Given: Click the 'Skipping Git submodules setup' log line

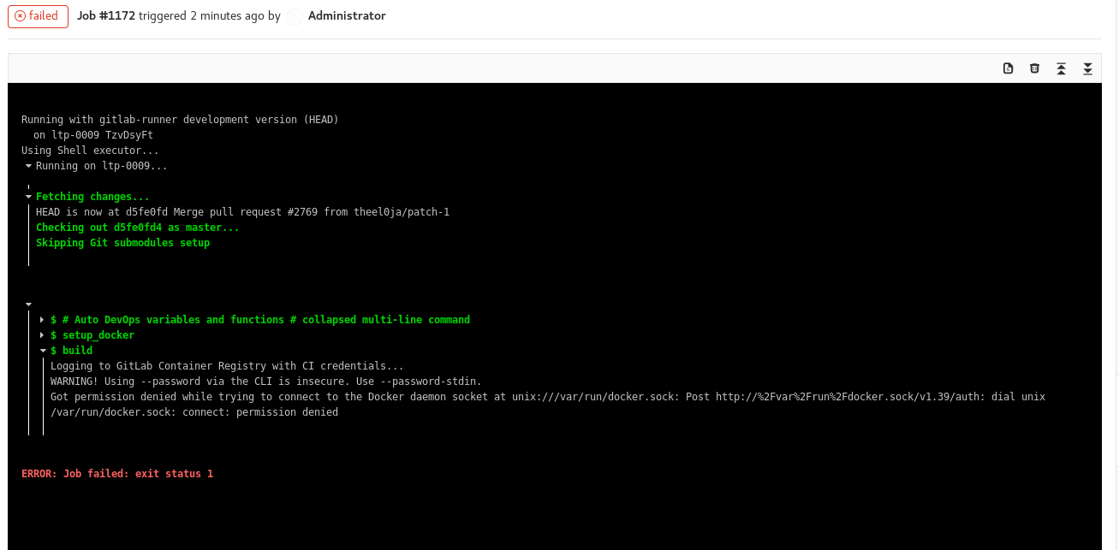Looking at the screenshot, I should tap(122, 242).
